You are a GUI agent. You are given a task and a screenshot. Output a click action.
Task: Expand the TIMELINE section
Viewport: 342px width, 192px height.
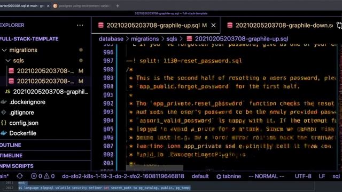point(11,156)
